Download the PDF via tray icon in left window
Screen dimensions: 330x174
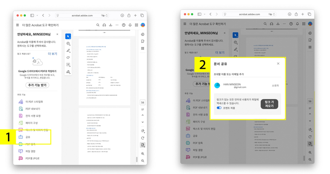(110, 25)
